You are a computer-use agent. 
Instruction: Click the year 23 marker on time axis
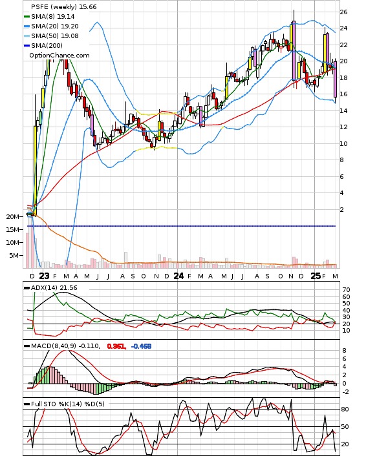click(x=44, y=276)
